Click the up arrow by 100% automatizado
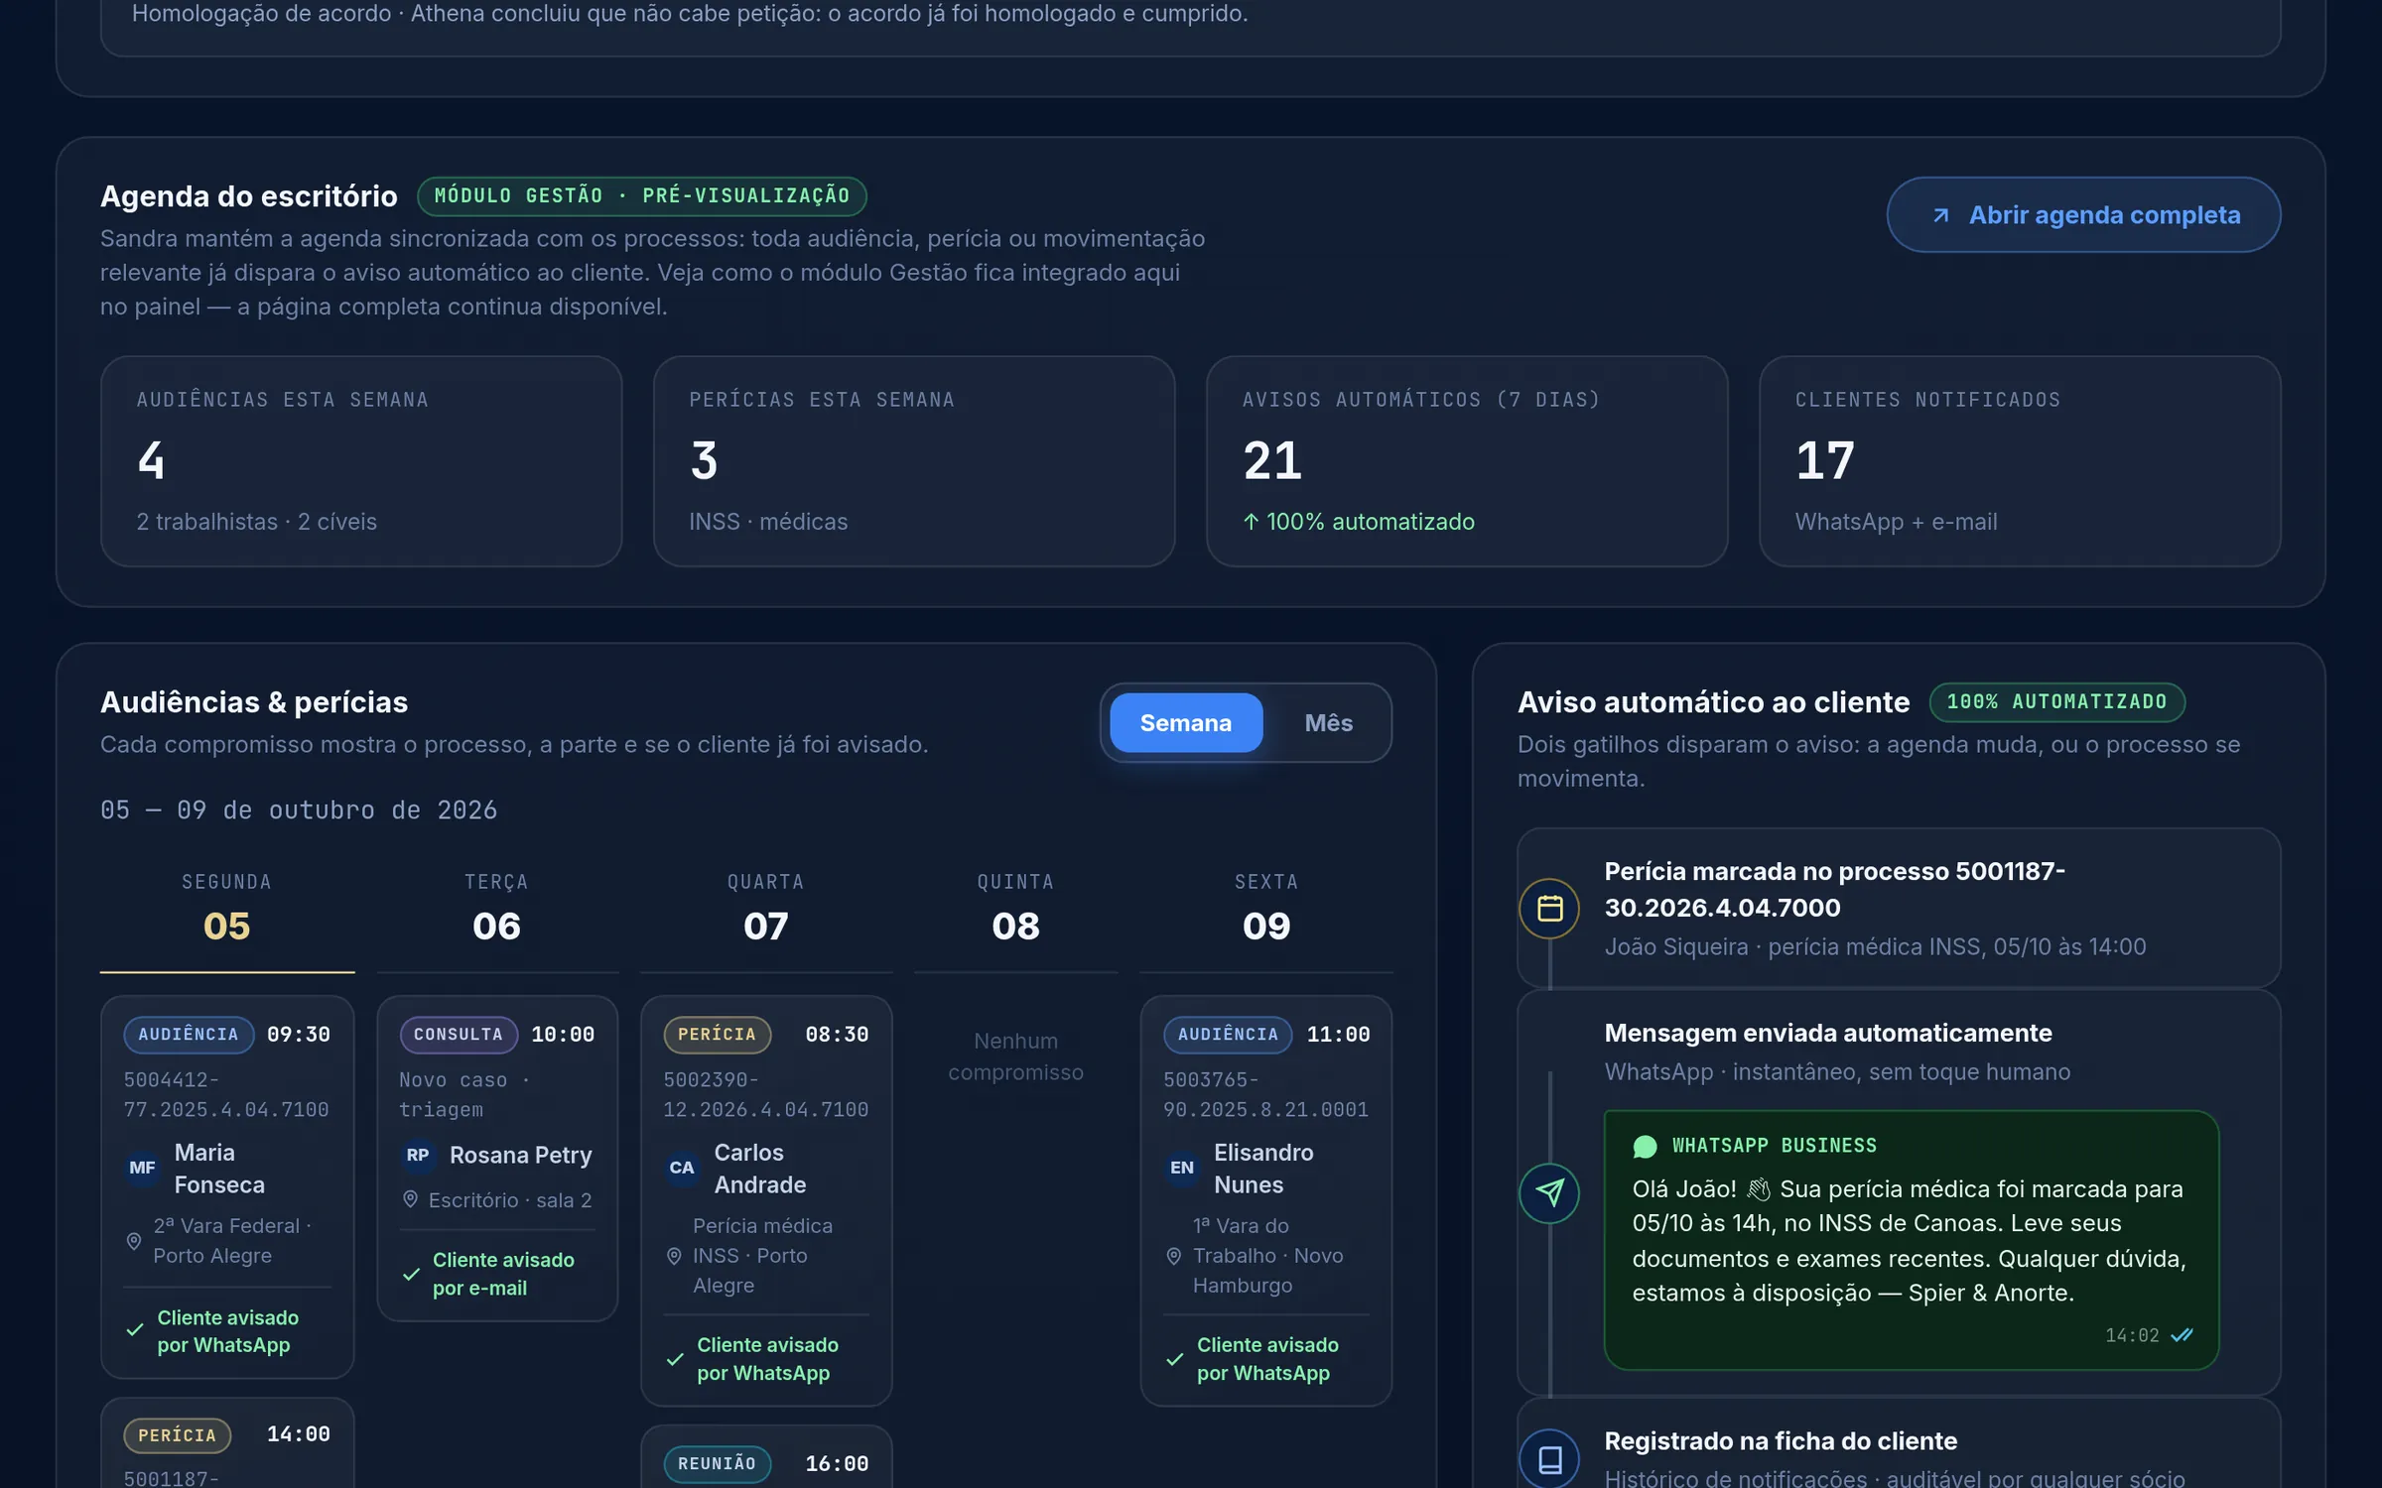 tap(1252, 522)
